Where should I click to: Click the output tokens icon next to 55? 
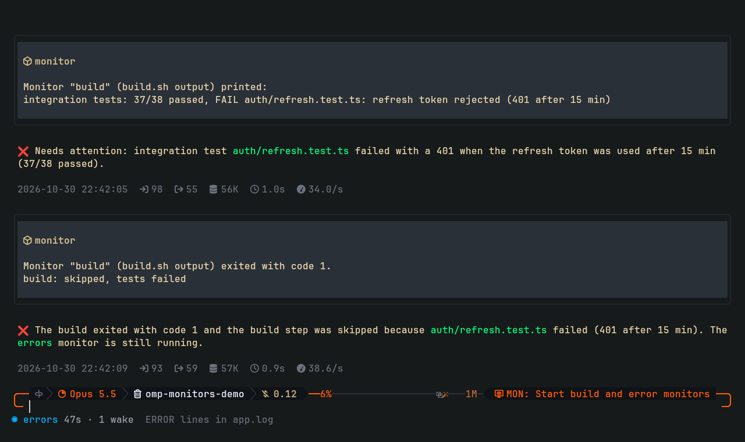pos(179,189)
